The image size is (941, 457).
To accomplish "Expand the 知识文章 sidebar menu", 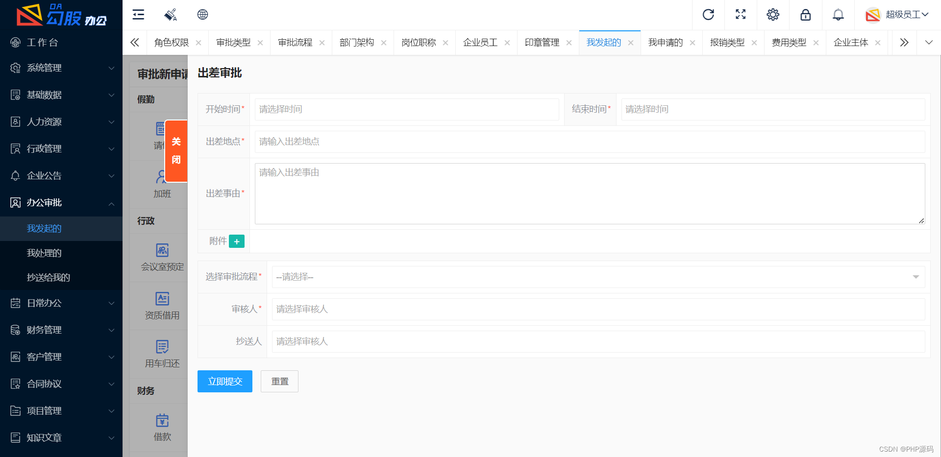I will pos(61,437).
